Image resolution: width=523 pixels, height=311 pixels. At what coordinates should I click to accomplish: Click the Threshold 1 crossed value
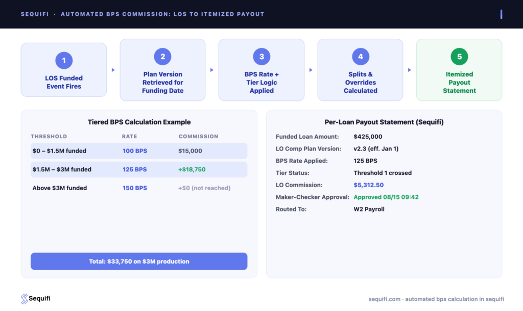[x=383, y=173]
